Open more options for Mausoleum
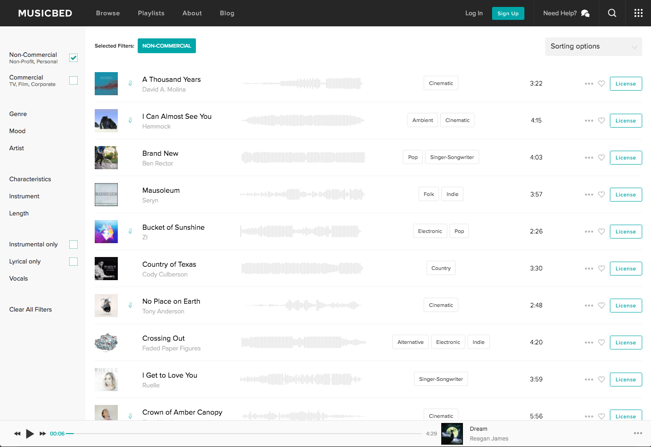The height and width of the screenshot is (447, 651). pos(589,195)
